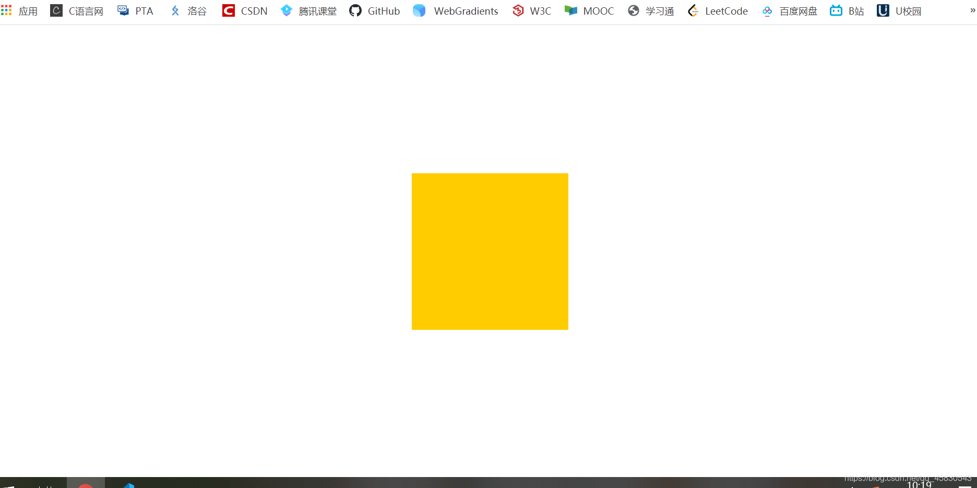This screenshot has height=488, width=977.
Task: Click the W3C bookmark favicon
Action: pyautogui.click(x=518, y=10)
